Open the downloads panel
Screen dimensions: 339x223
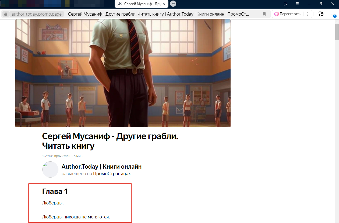tap(333, 15)
